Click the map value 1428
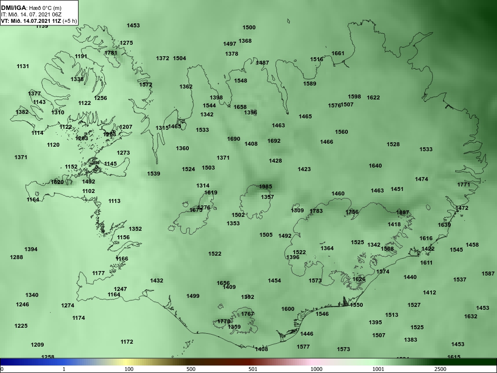Viewport: 497px width, 373px height. (275, 161)
